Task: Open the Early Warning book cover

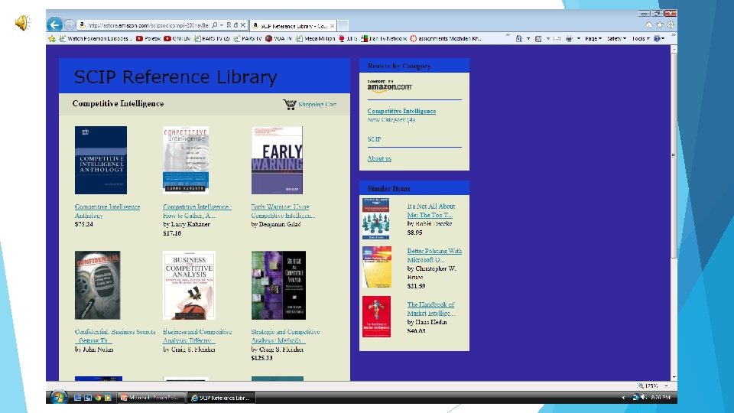Action: [x=277, y=160]
